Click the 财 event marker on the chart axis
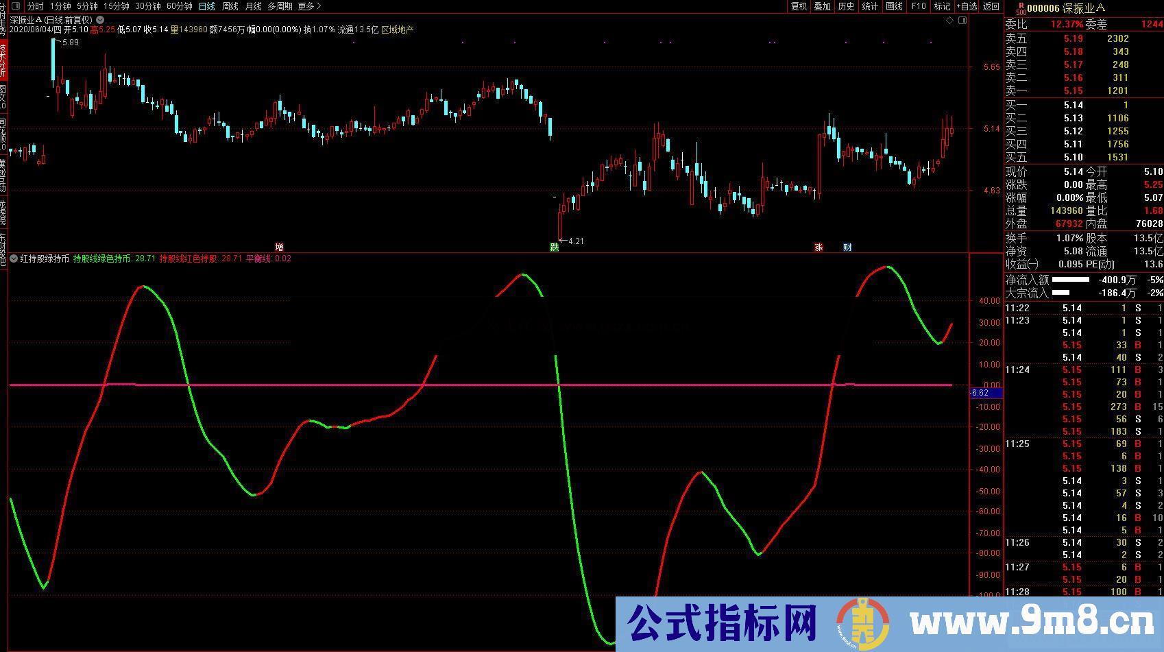The height and width of the screenshot is (652, 1164). pyautogui.click(x=847, y=247)
